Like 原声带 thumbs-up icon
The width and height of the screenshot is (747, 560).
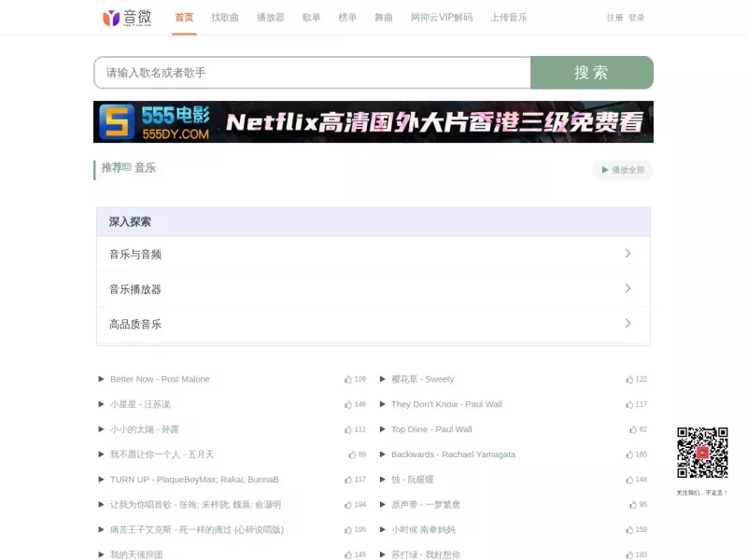tap(633, 505)
